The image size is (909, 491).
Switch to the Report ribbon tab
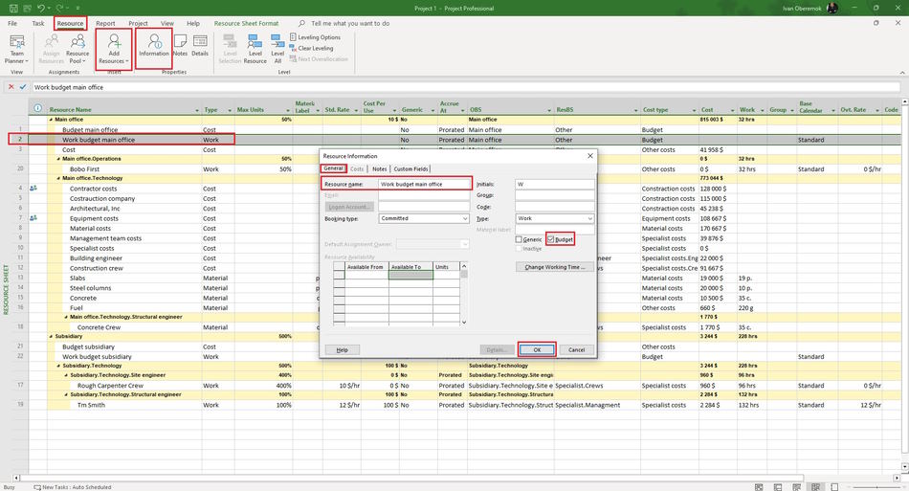[x=105, y=23]
